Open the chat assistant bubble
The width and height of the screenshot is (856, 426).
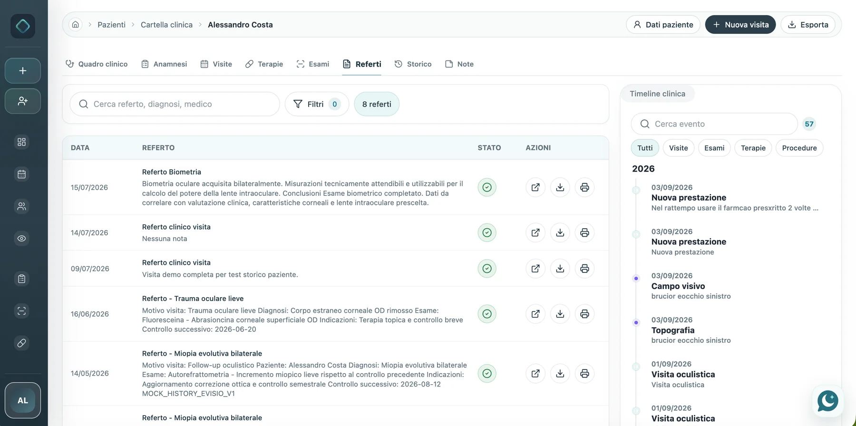click(828, 401)
